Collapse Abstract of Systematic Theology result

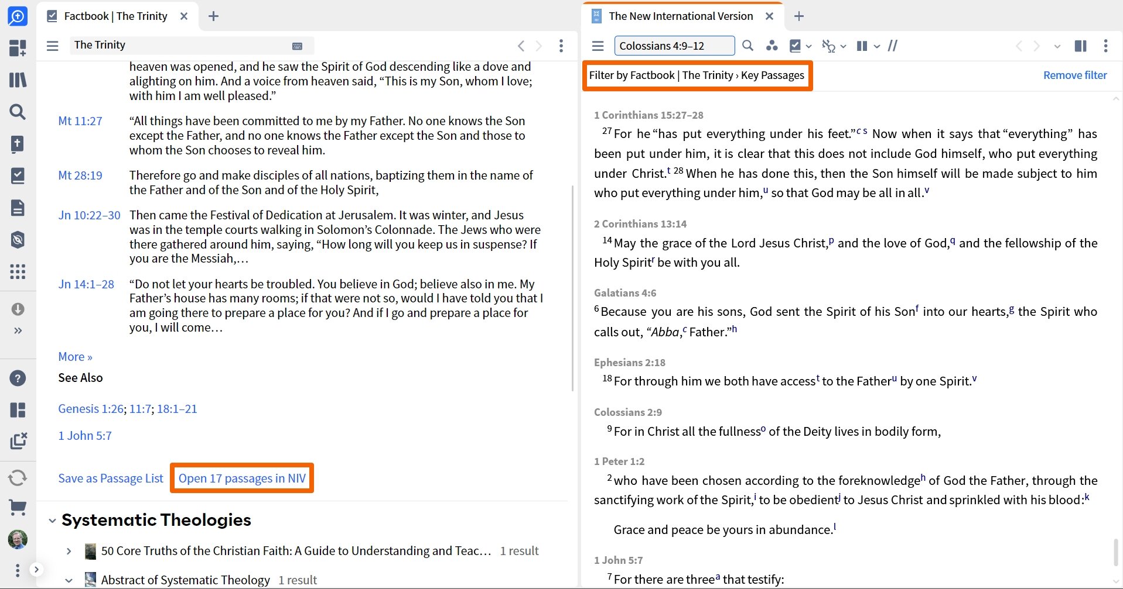(x=69, y=580)
